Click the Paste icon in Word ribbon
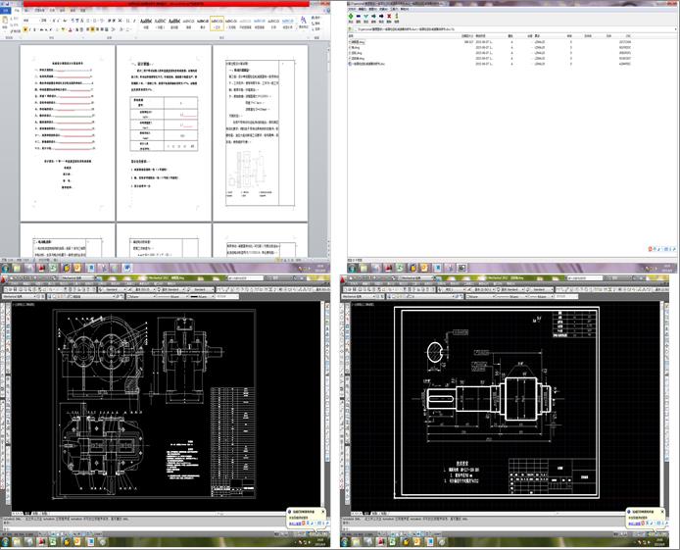Screen dimensions: 680x550 6,22
